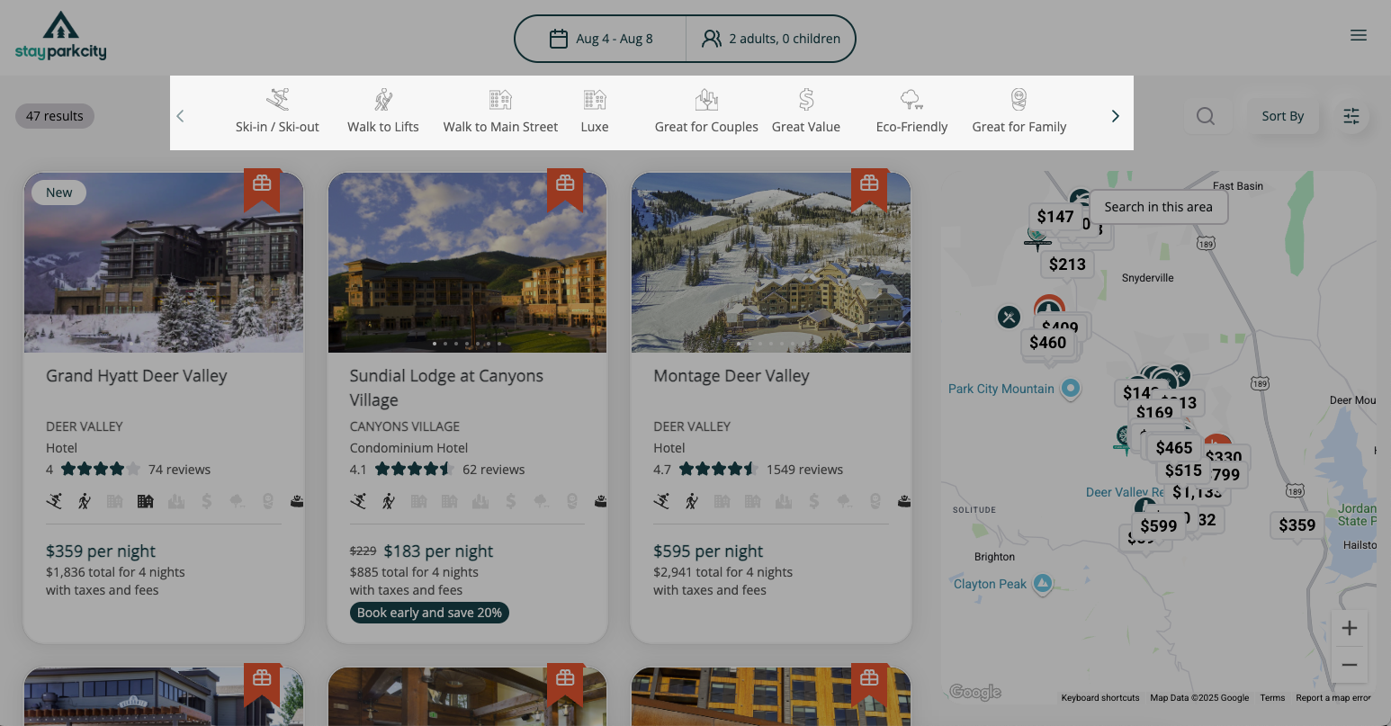Click the Clayton Peak map pin
The height and width of the screenshot is (726, 1391).
pyautogui.click(x=1042, y=584)
